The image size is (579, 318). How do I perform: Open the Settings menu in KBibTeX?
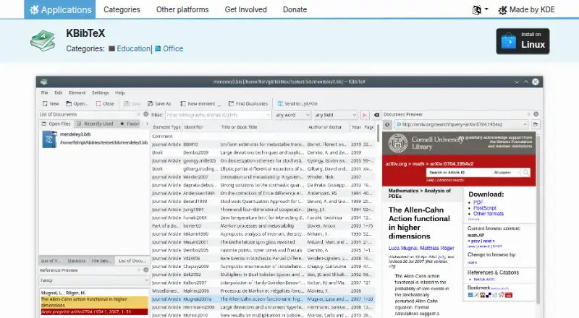point(100,93)
